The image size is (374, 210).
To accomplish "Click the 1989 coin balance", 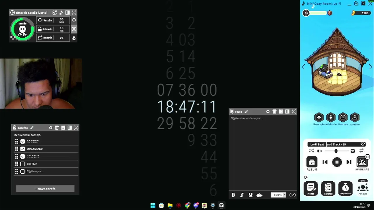I will (x=362, y=13).
